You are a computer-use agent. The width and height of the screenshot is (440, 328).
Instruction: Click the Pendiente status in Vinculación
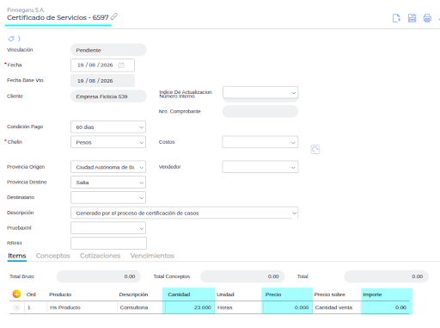[108, 50]
